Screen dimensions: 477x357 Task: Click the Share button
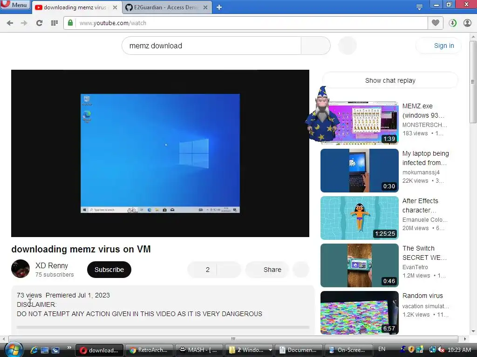(267, 270)
